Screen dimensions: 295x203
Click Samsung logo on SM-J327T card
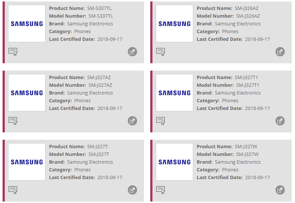tap(27, 162)
